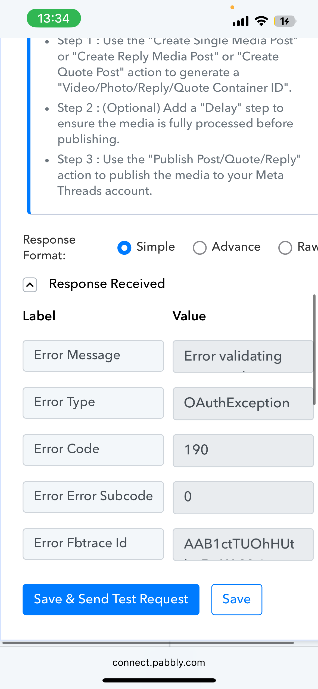Tap the battery charging indicator

tap(285, 21)
